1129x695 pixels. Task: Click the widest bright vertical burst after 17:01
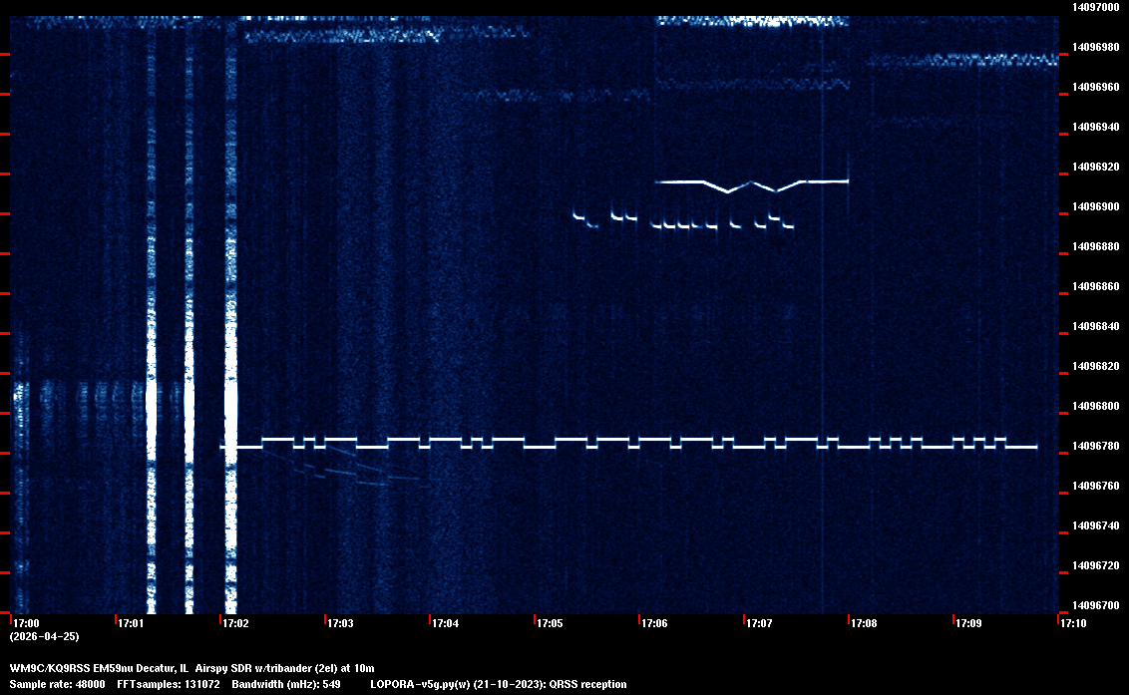tap(231, 399)
